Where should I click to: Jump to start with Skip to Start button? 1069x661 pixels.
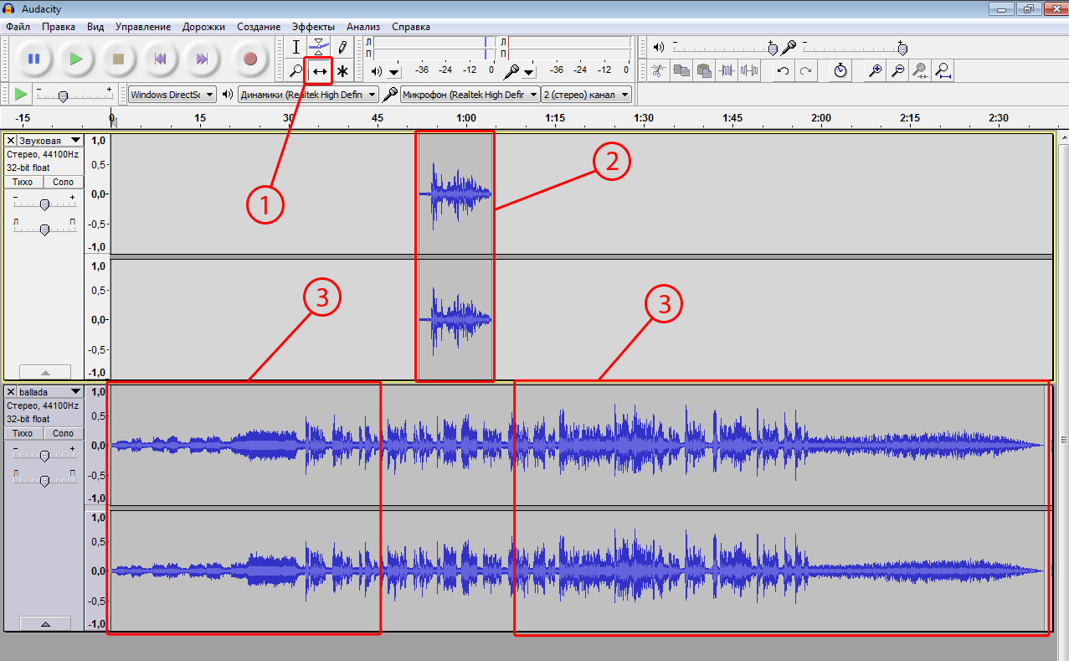point(160,59)
